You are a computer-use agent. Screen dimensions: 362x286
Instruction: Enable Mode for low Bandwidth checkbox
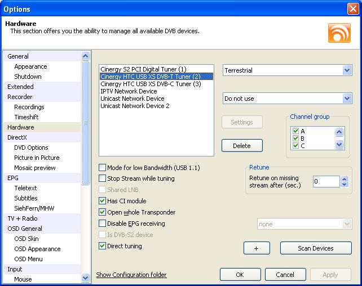tap(103, 168)
